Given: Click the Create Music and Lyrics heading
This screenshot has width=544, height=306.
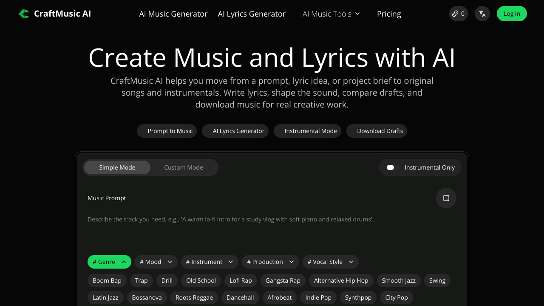Looking at the screenshot, I should pos(272,57).
